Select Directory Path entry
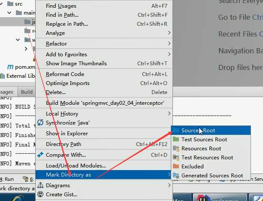 pyautogui.click(x=104, y=144)
